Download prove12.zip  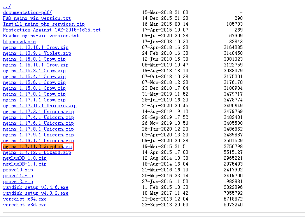click(x=18, y=181)
